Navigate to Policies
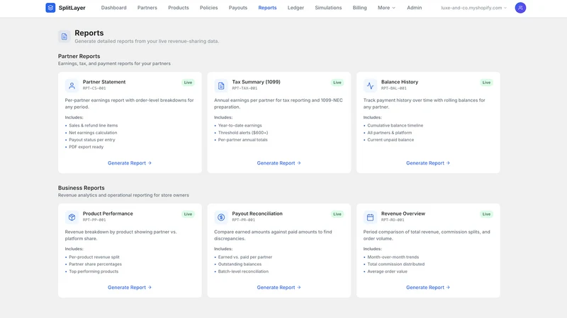The height and width of the screenshot is (318, 567). click(208, 8)
